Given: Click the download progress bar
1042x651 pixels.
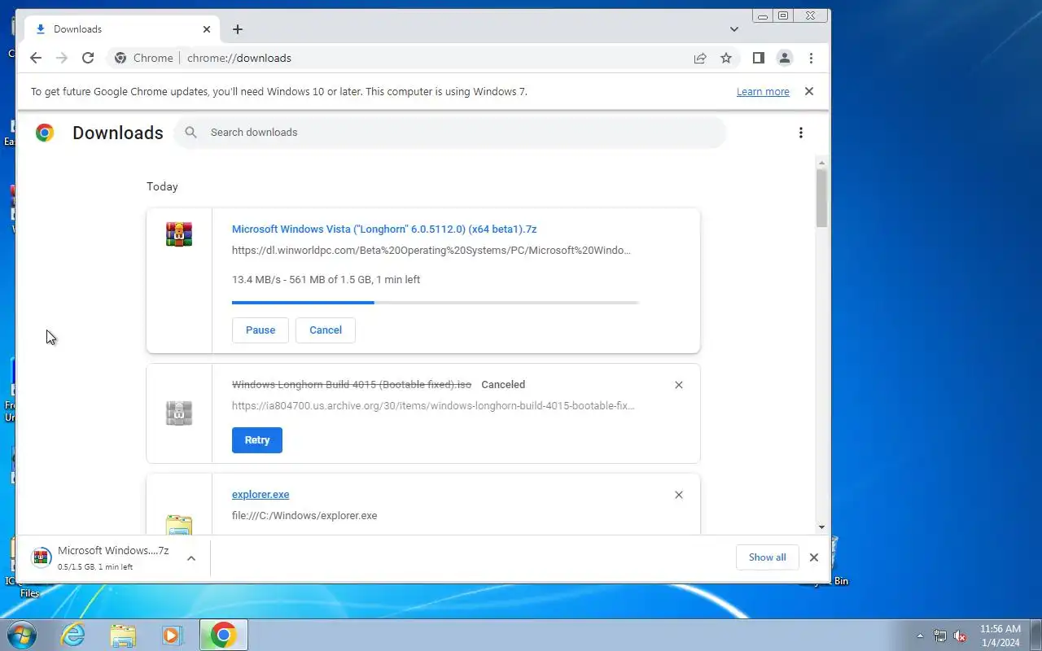Looking at the screenshot, I should (x=436, y=303).
